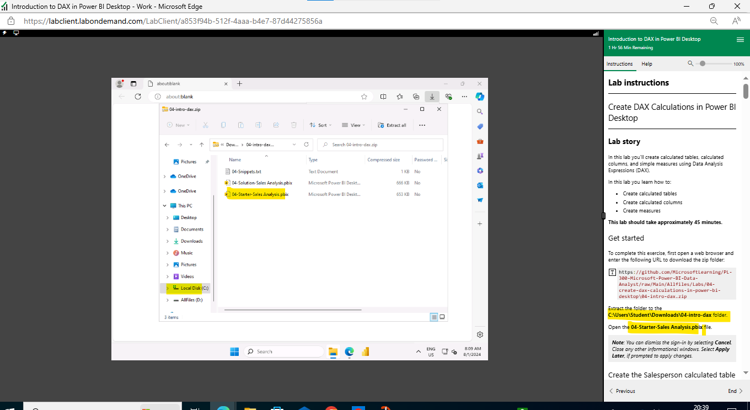Image resolution: width=750 pixels, height=410 pixels.
Task: Adjust the instructions zoom slider
Action: (x=701, y=63)
